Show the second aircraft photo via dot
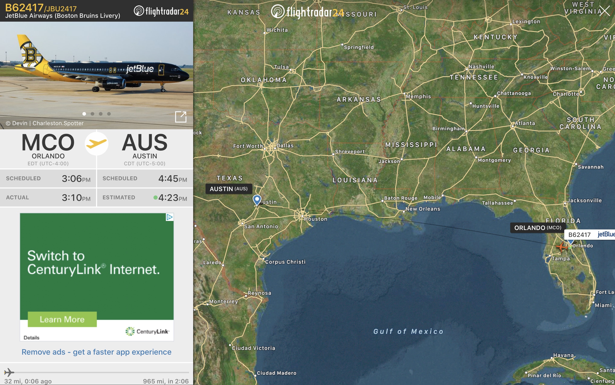The width and height of the screenshot is (615, 385). (x=92, y=114)
